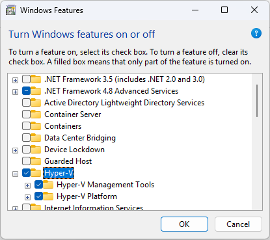Select the Guarded Host label text
This screenshot has width=270, height=240.
coord(68,161)
